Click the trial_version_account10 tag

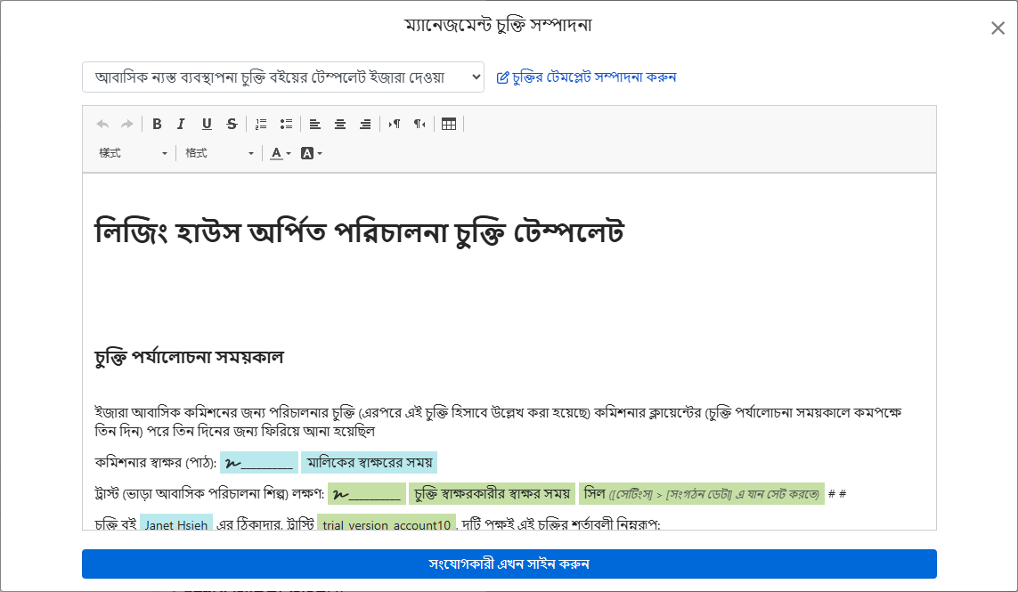(387, 523)
